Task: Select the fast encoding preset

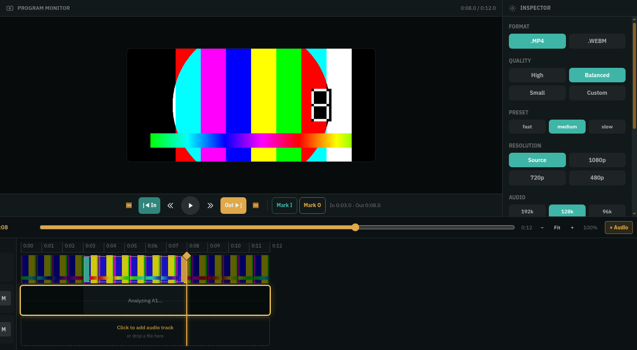Action: tap(527, 127)
